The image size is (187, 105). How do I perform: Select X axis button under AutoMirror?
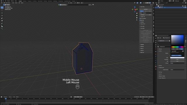(x=142, y=11)
